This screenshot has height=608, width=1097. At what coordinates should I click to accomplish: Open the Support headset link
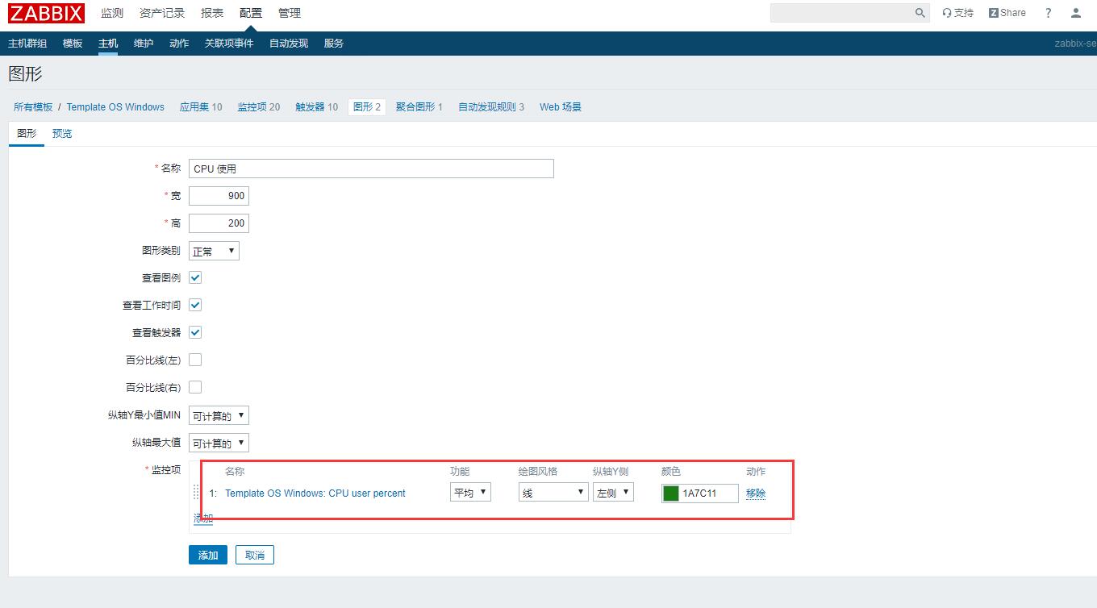pyautogui.click(x=957, y=13)
